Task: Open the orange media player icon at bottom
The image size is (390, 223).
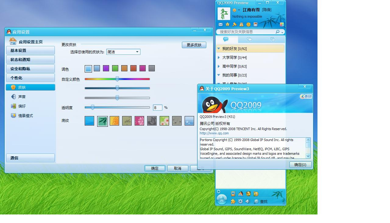Action: tap(256, 194)
